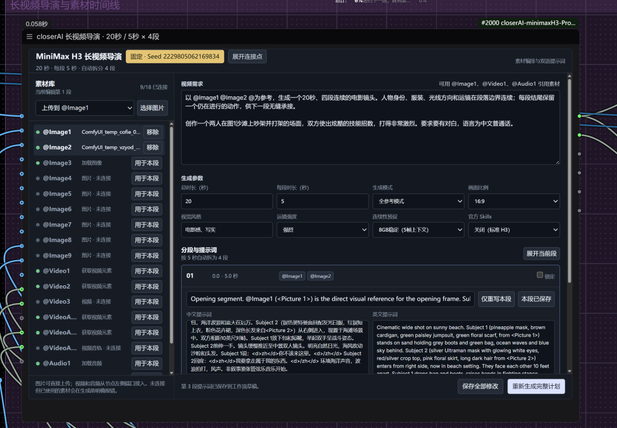Click 用于本段 for @Image7

[x=147, y=225]
